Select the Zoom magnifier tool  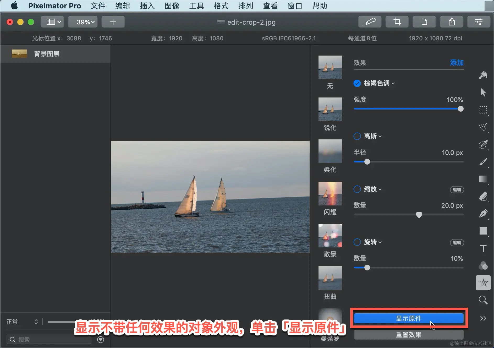(483, 300)
